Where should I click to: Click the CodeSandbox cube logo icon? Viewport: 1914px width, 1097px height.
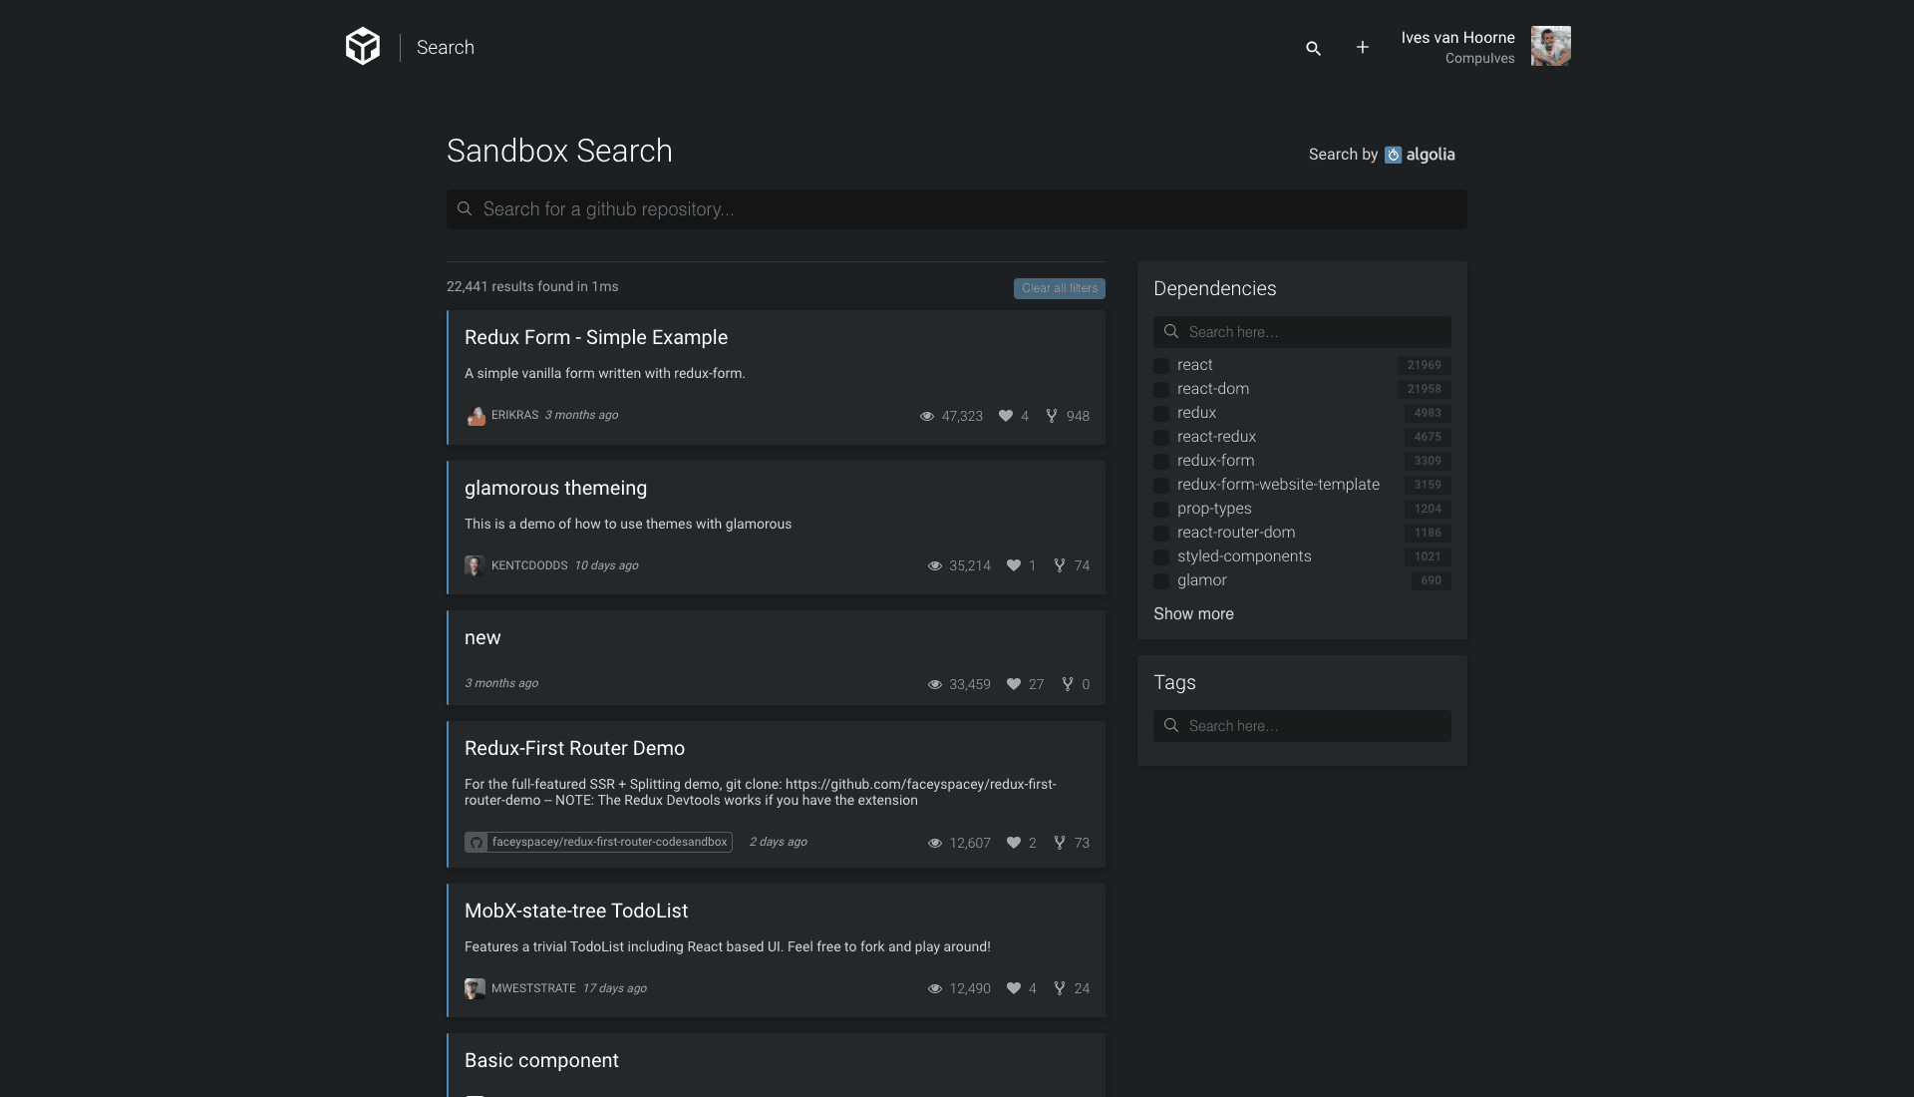363,46
